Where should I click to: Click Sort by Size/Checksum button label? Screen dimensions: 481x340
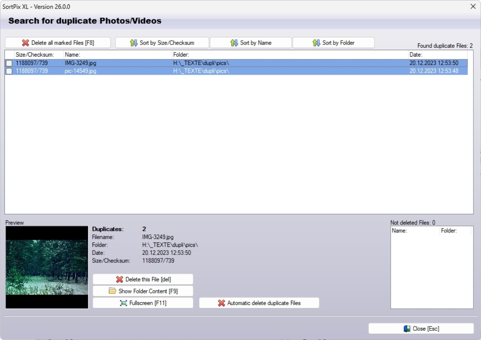[x=167, y=43]
